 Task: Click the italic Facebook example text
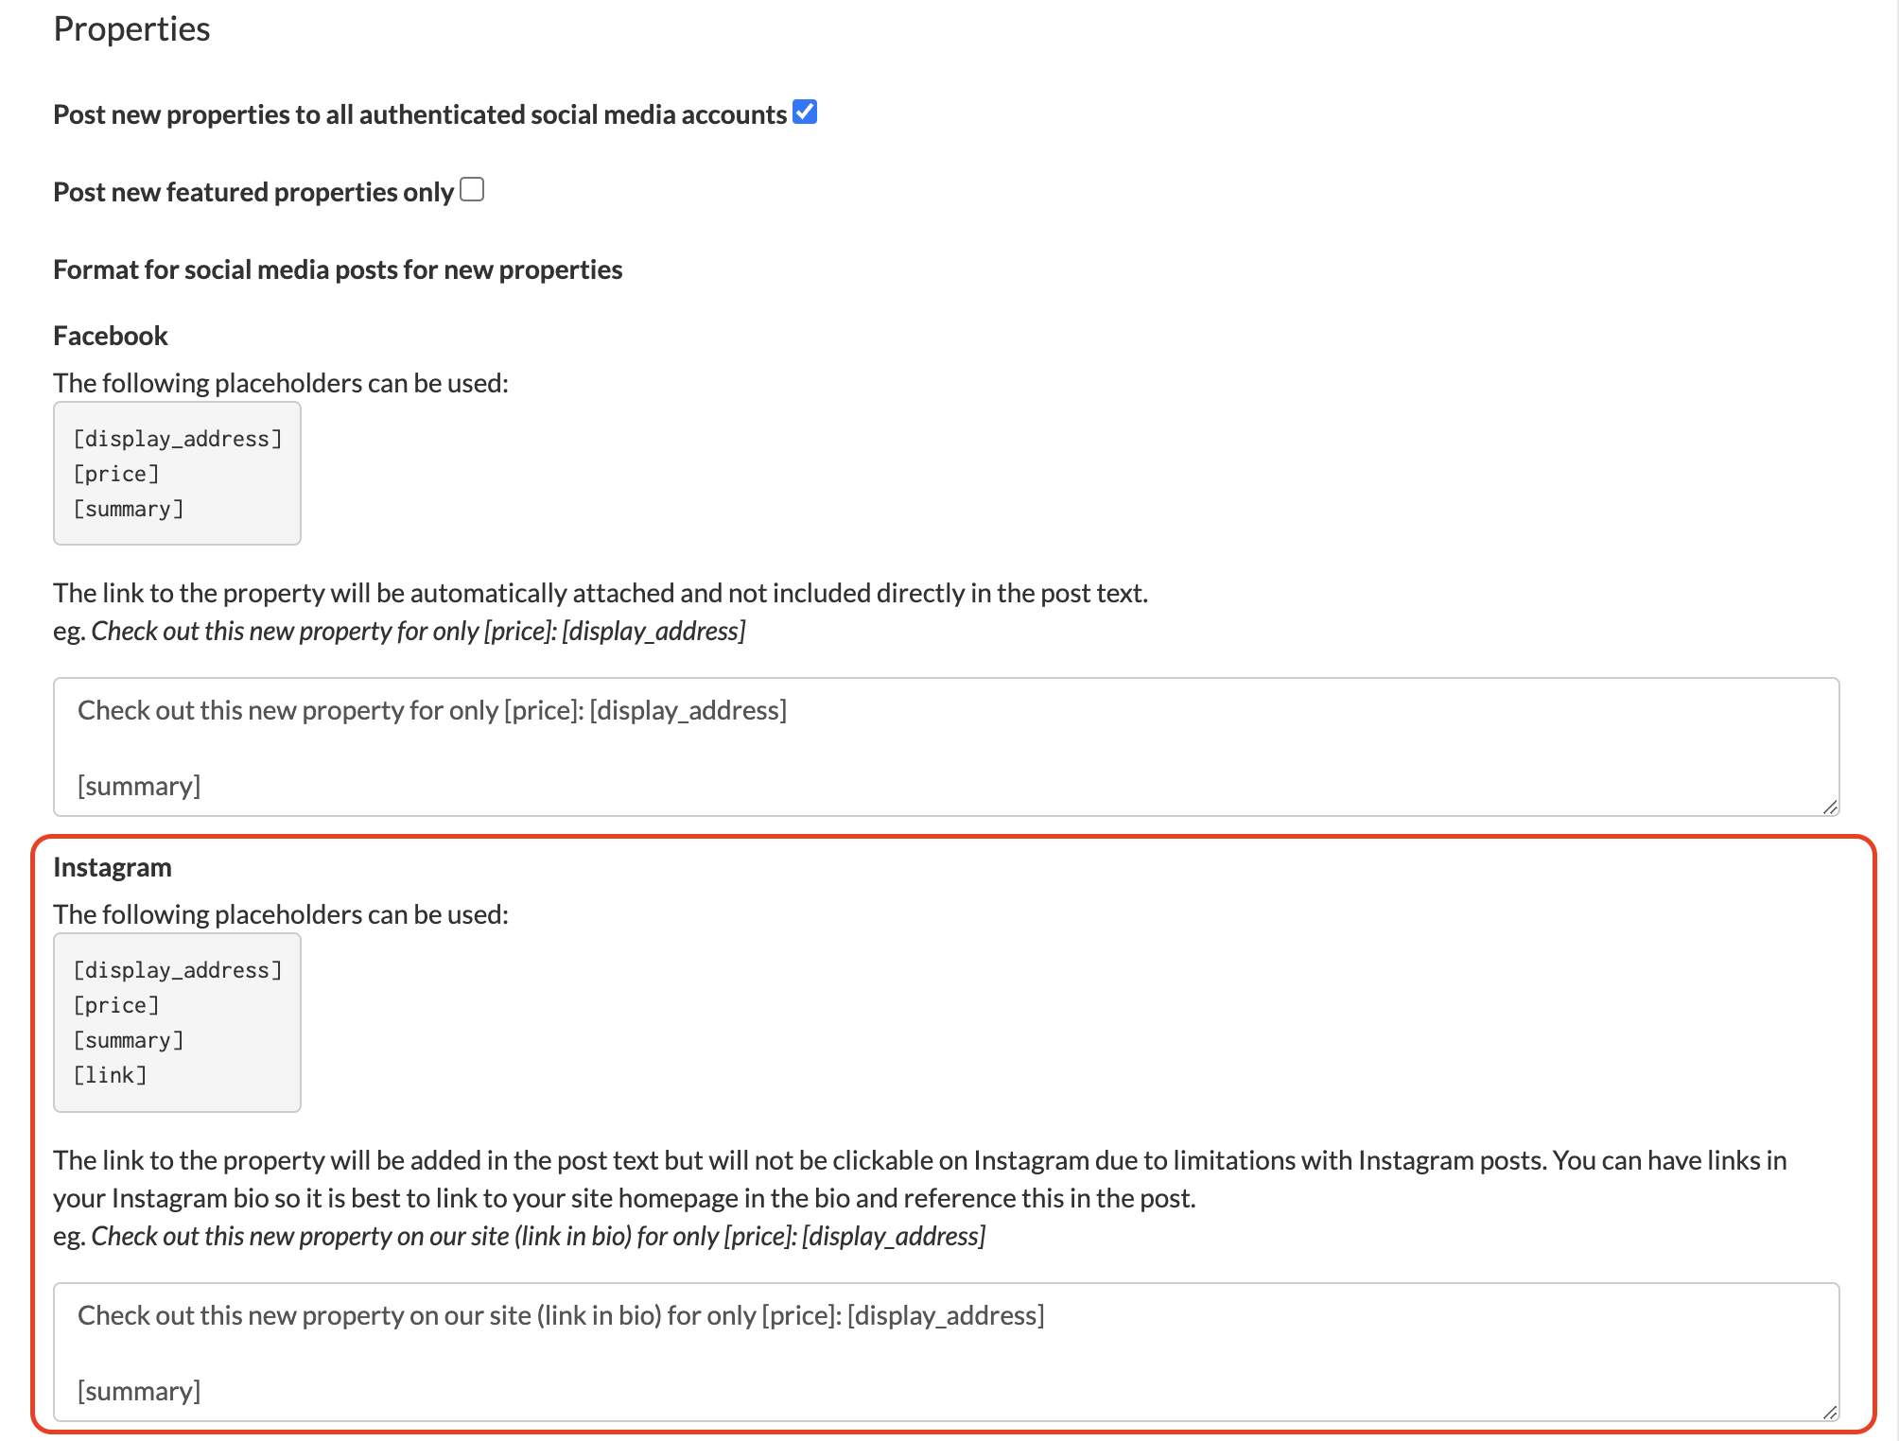(x=418, y=631)
